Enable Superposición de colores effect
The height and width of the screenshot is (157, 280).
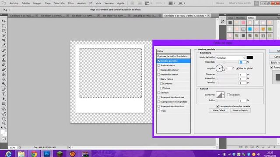pyautogui.click(x=158, y=97)
